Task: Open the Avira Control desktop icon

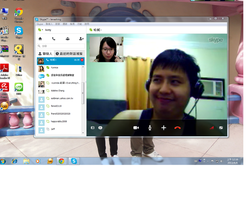Action: coord(4,90)
